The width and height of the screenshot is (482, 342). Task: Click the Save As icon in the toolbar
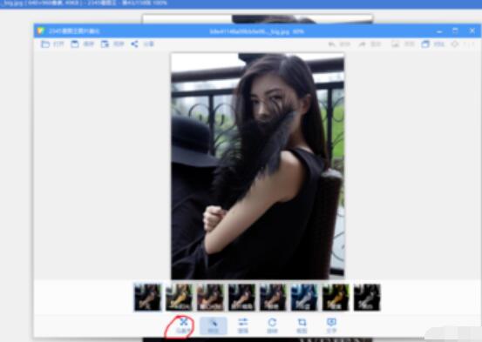105,44
